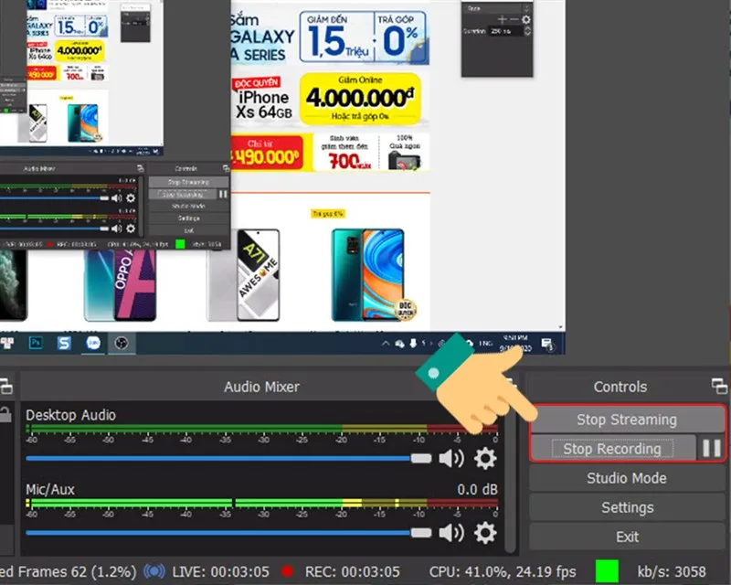Mute Desktop Audio with its speaker icon

tap(450, 458)
